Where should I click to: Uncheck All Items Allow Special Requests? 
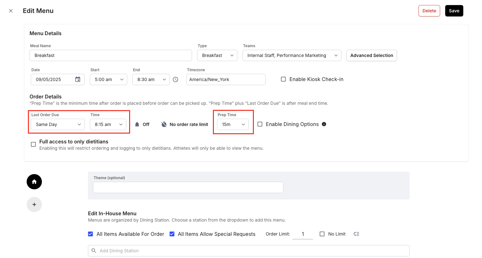(x=172, y=234)
